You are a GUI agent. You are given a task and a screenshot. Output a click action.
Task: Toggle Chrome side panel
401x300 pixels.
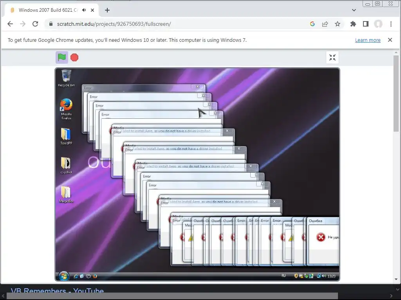point(366,24)
